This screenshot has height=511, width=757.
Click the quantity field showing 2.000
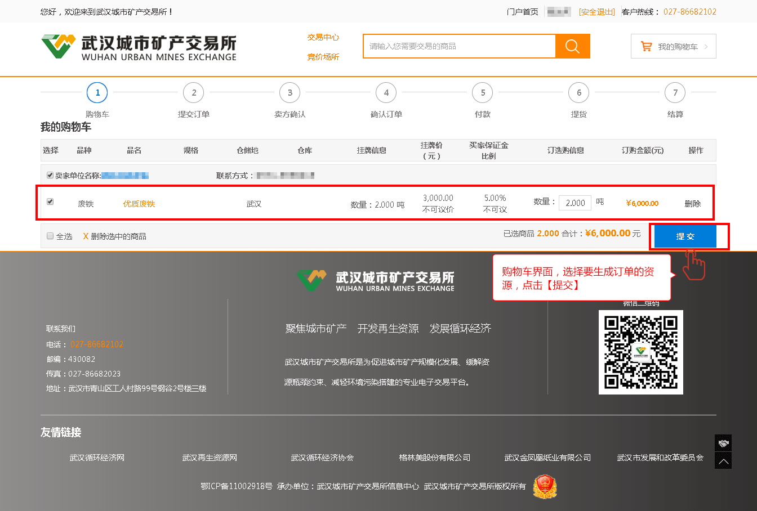click(575, 203)
